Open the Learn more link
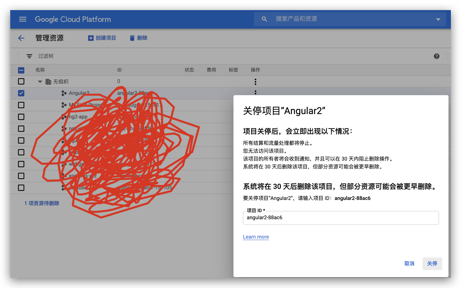Screen dimensions: 461x288 pos(256,237)
